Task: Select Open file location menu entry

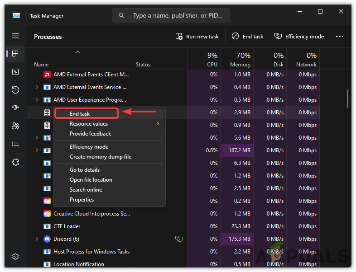Action: 91,180
